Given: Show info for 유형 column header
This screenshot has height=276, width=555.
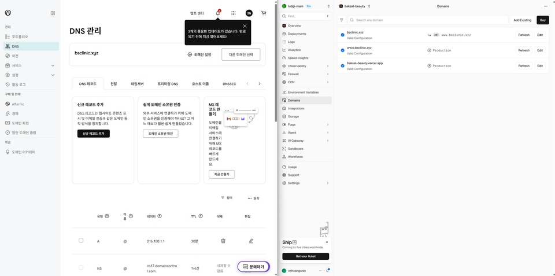Looking at the screenshot, I should [x=107, y=216].
